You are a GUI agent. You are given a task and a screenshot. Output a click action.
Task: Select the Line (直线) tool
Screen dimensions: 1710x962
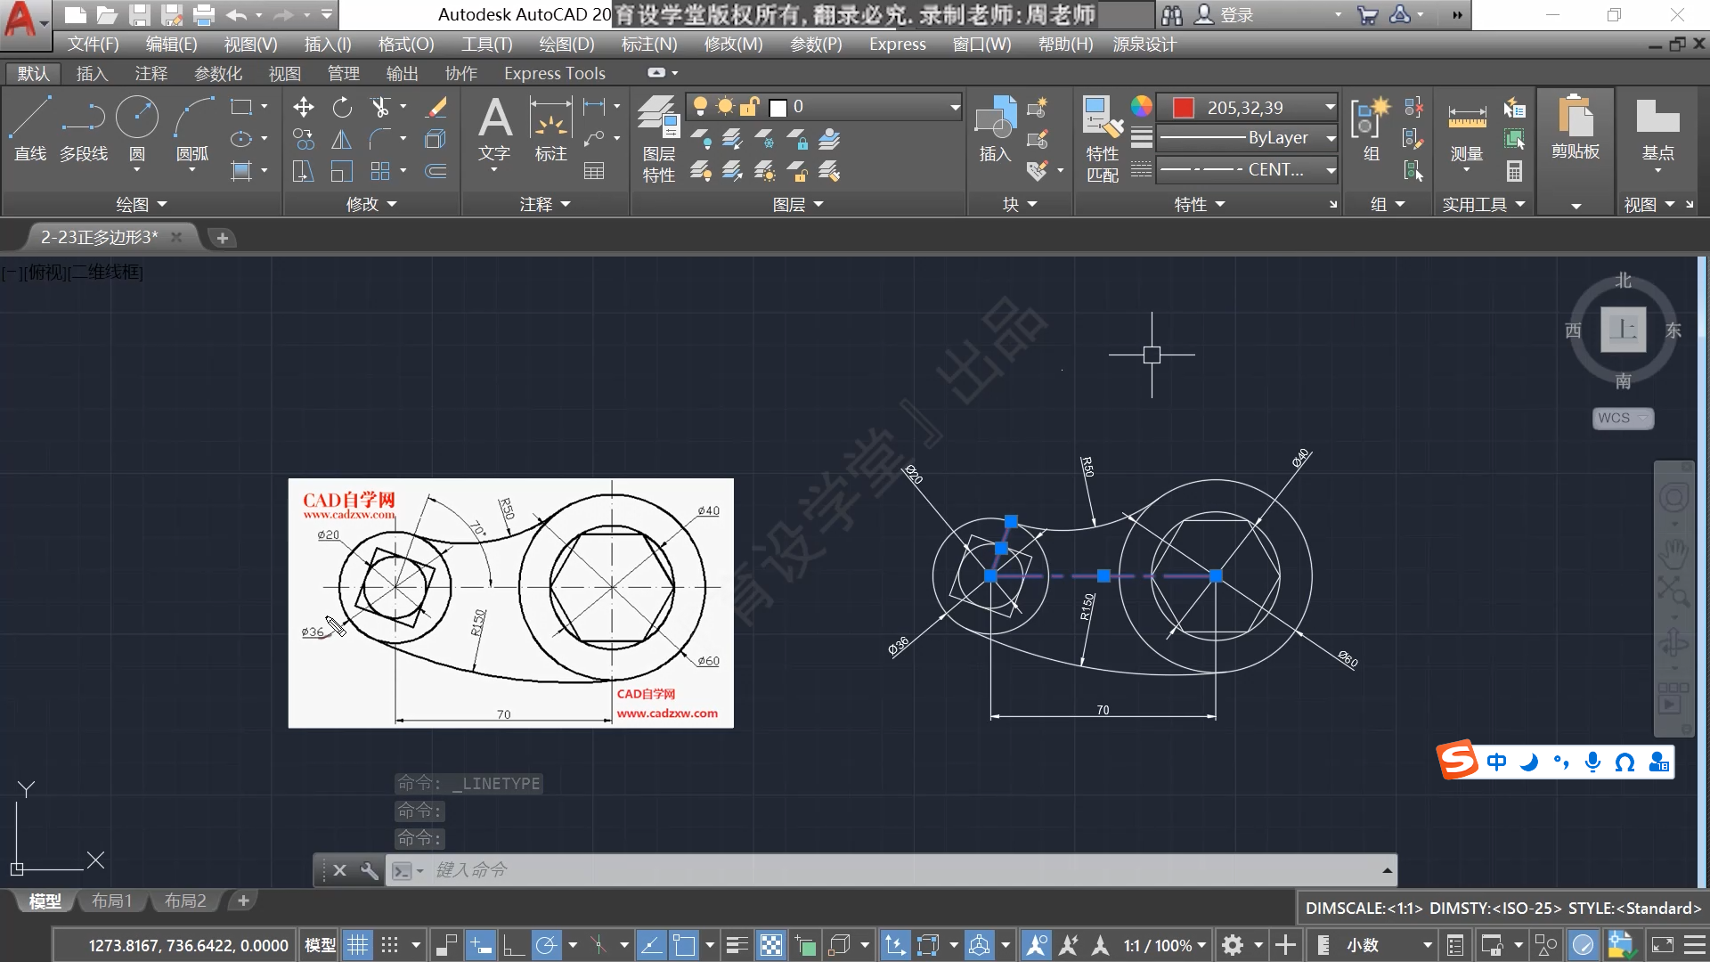tap(30, 129)
